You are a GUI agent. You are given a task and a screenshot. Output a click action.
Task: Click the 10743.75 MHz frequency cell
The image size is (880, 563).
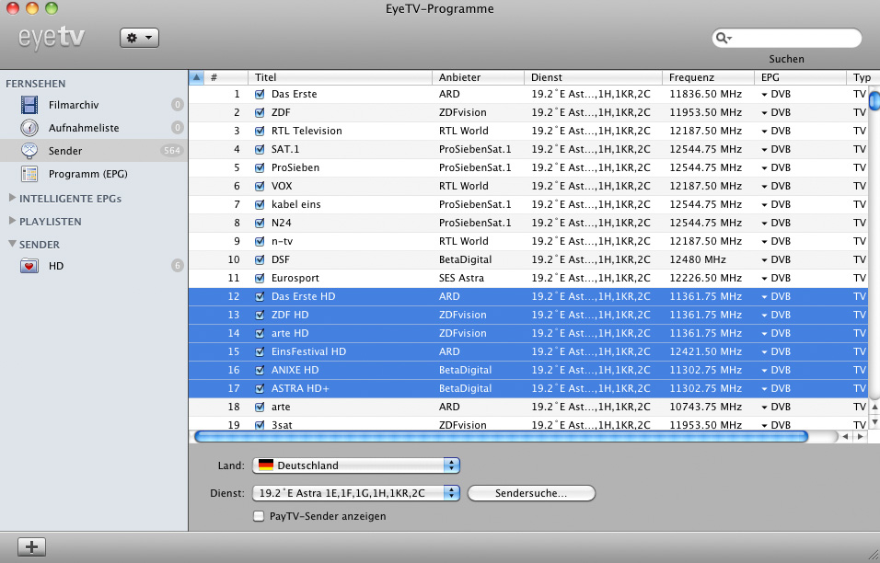click(705, 407)
